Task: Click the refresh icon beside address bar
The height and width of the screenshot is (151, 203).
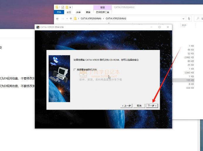Action: point(189,19)
